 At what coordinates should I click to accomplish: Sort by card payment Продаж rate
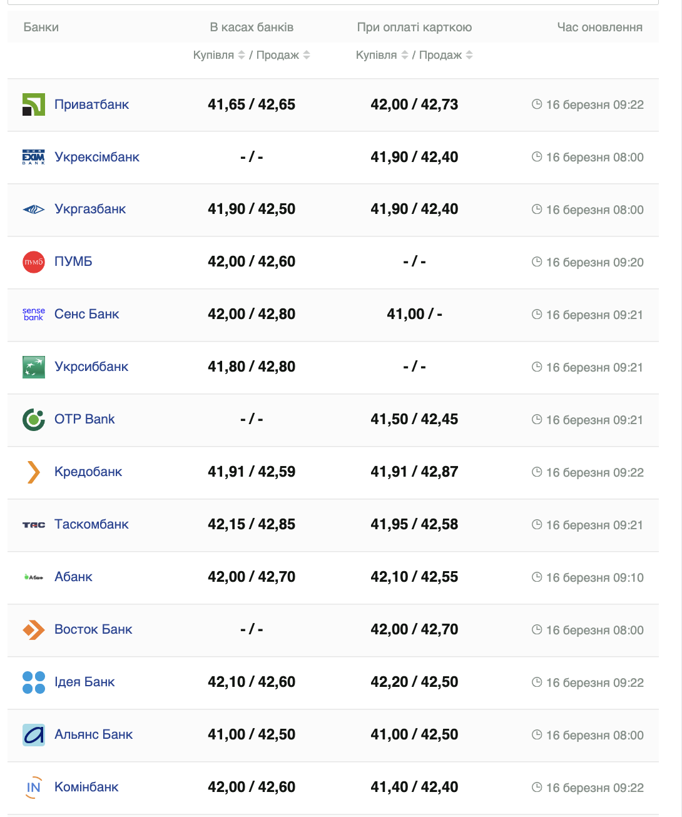(469, 55)
